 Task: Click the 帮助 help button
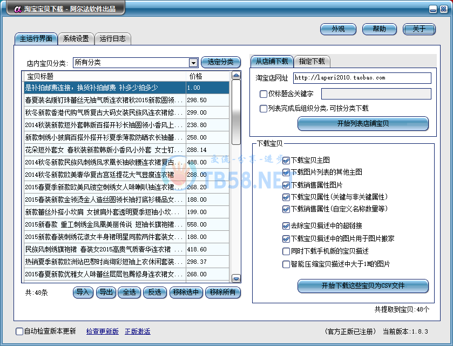point(379,29)
